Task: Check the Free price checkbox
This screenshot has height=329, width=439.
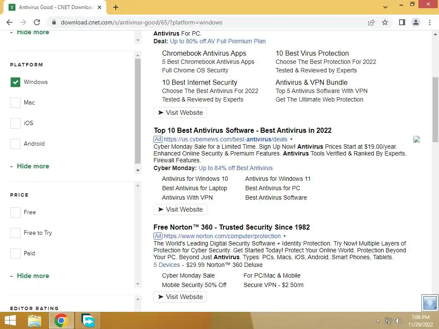Action: click(15, 212)
